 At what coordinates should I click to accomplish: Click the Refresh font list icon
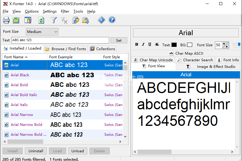pyautogui.click(x=41, y=20)
